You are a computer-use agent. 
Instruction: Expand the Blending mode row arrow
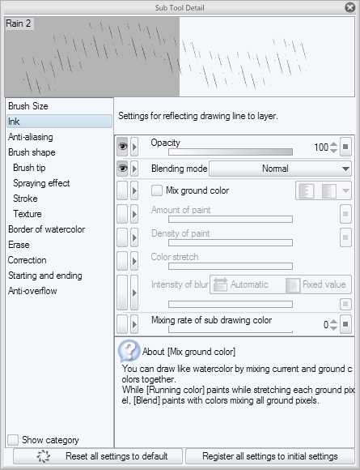coord(134,169)
